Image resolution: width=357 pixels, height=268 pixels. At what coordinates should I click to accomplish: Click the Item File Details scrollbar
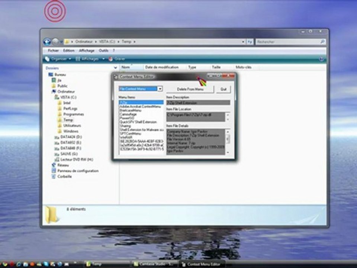pyautogui.click(x=228, y=142)
